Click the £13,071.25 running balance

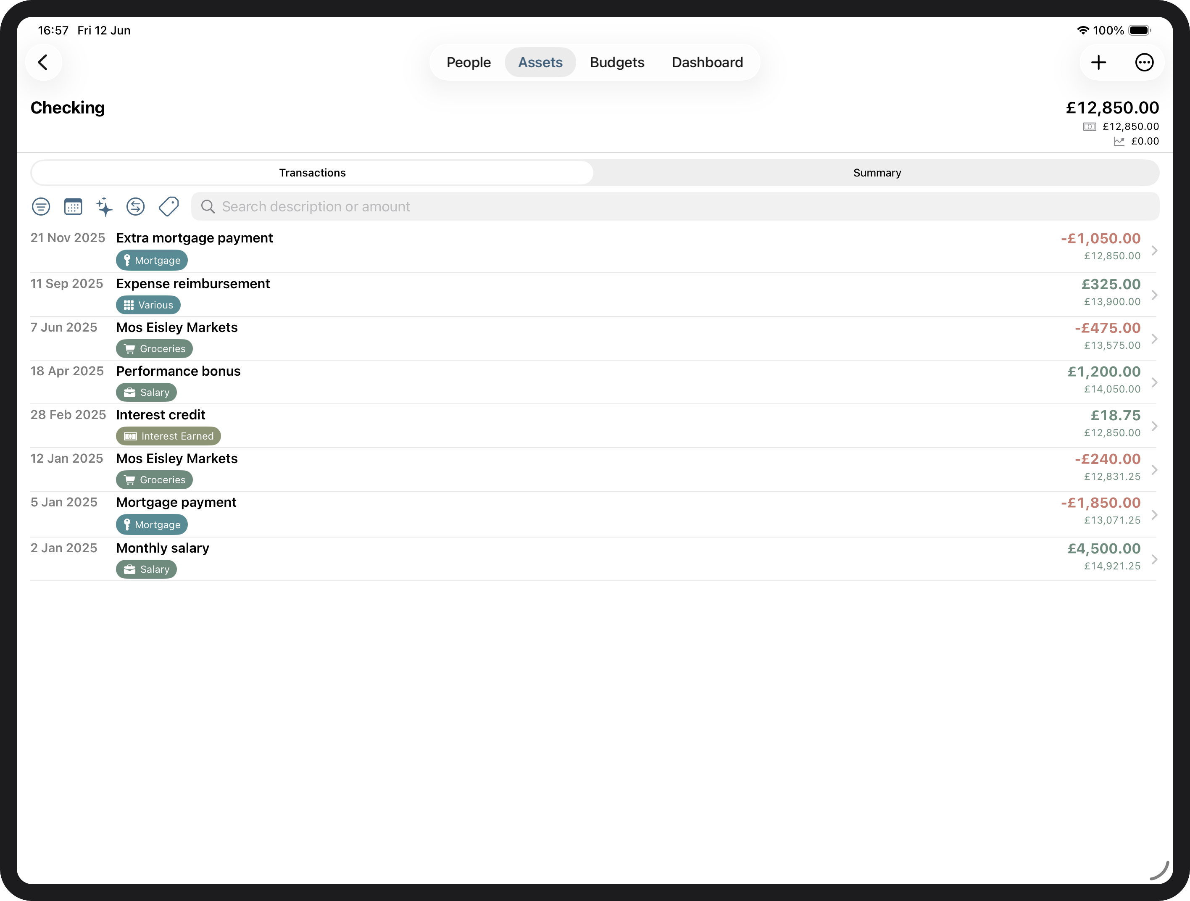coord(1112,520)
